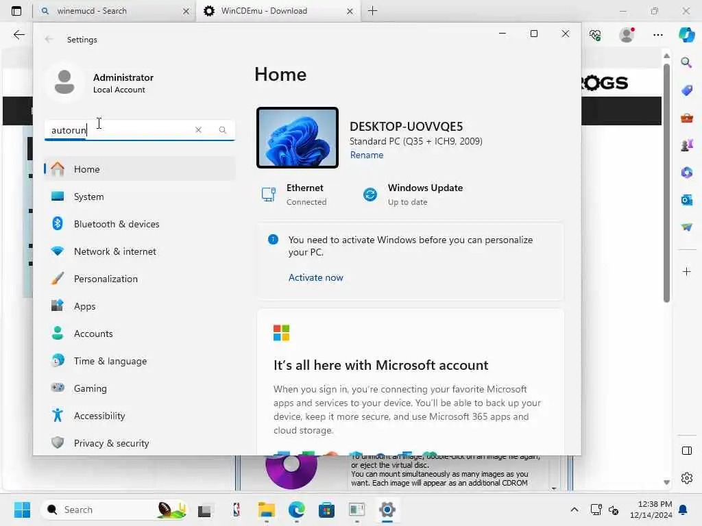
Task: Open the Apps settings category
Action: click(x=140, y=306)
